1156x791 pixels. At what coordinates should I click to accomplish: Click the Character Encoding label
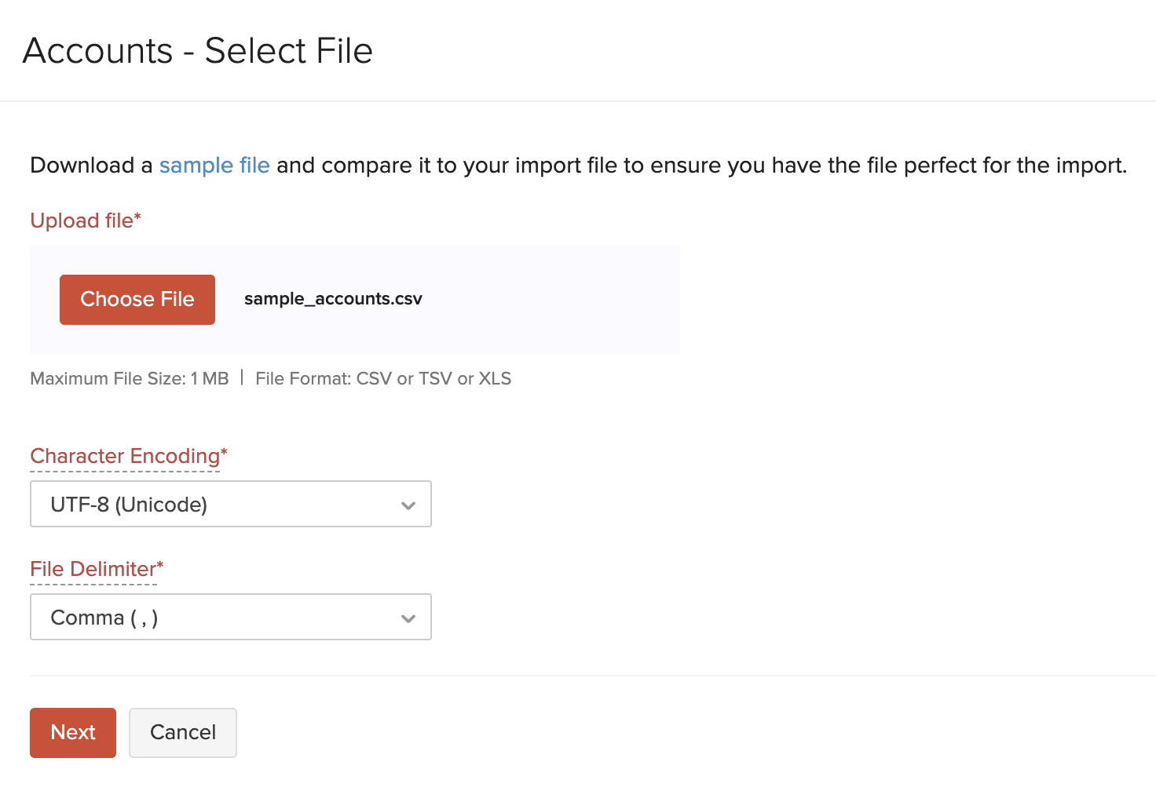(x=125, y=456)
